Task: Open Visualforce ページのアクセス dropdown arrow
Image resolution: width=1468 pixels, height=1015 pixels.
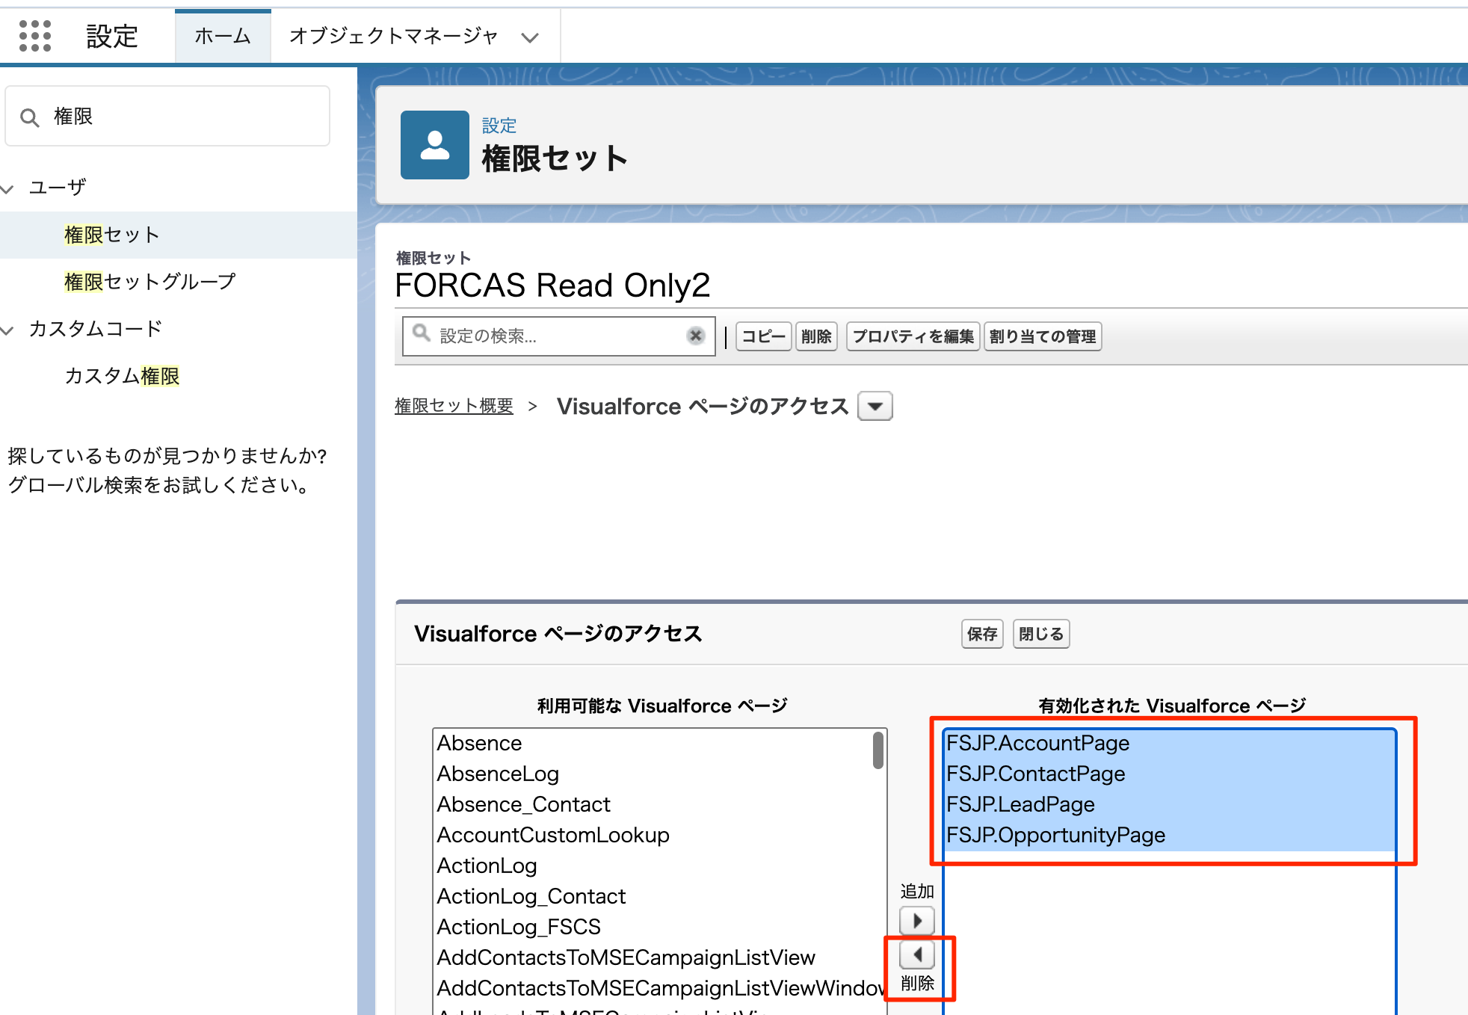Action: click(875, 407)
